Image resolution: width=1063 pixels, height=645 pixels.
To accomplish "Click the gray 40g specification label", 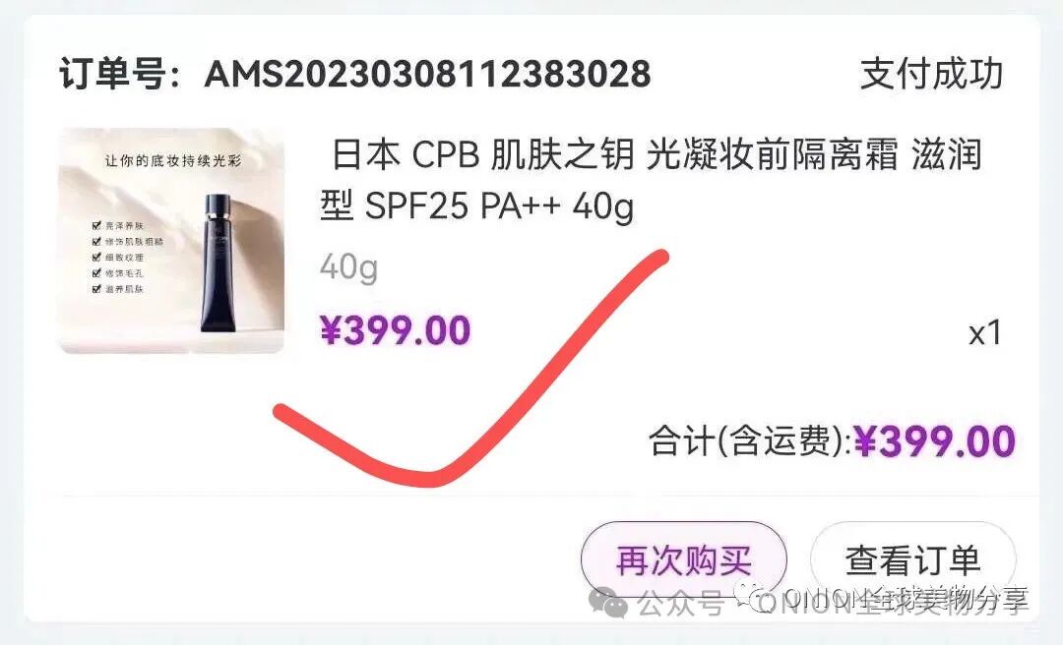I will [x=348, y=267].
